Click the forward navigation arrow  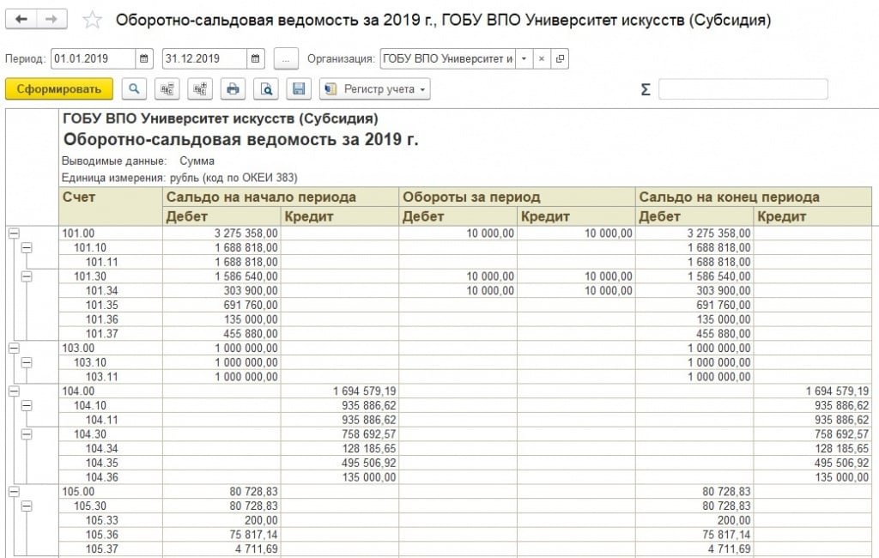click(52, 19)
